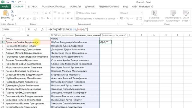Click Объединить и поместить в центре button
Screen dimensions: 192x108
(95, 19)
